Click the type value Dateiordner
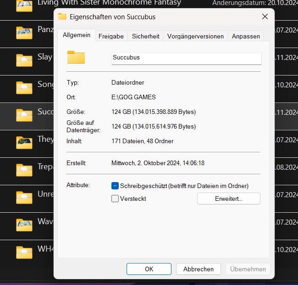 point(128,82)
